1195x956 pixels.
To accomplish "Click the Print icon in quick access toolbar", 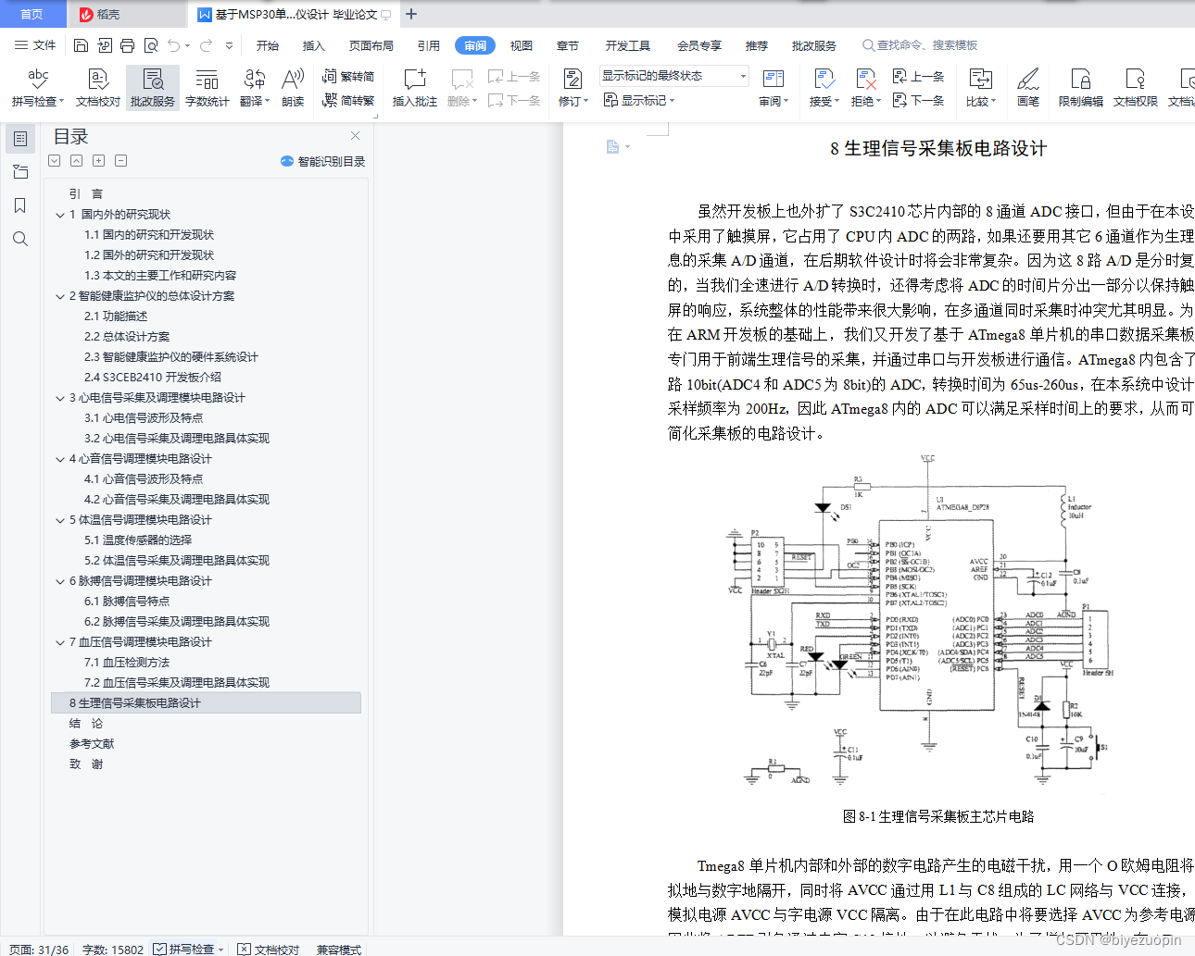I will pyautogui.click(x=127, y=45).
